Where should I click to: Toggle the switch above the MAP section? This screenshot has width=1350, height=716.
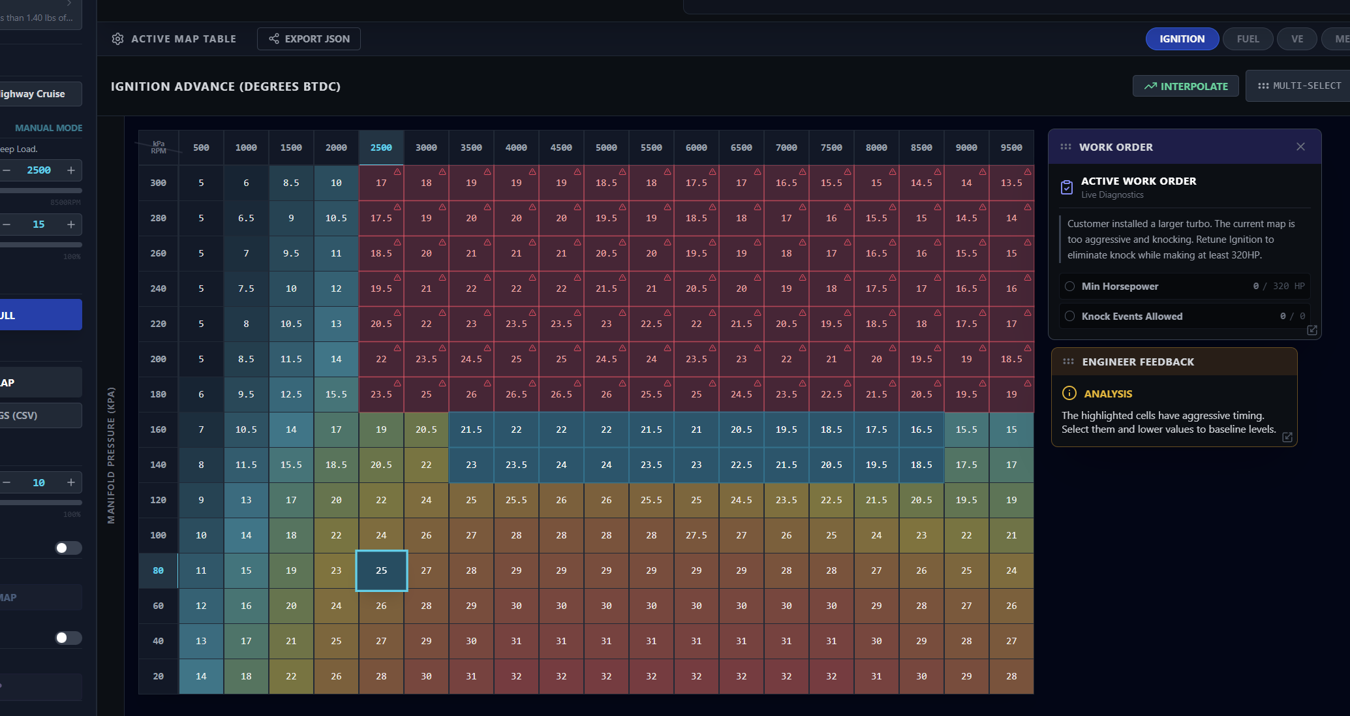click(x=69, y=548)
